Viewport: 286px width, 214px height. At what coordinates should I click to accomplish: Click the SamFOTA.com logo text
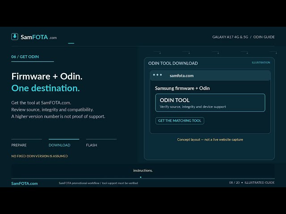click(x=39, y=37)
